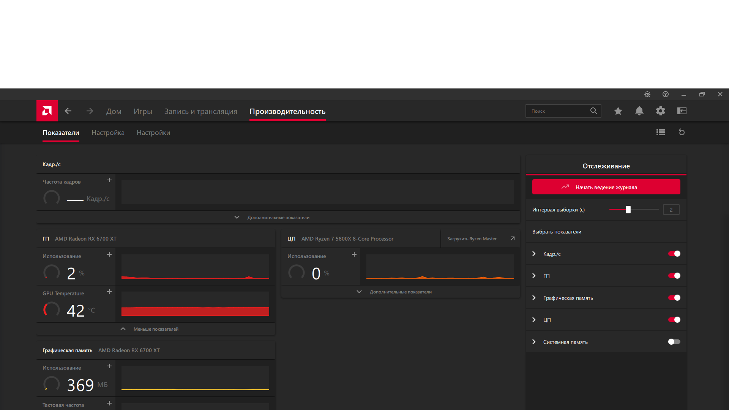Go back with the left arrow
The height and width of the screenshot is (410, 729).
pyautogui.click(x=68, y=111)
